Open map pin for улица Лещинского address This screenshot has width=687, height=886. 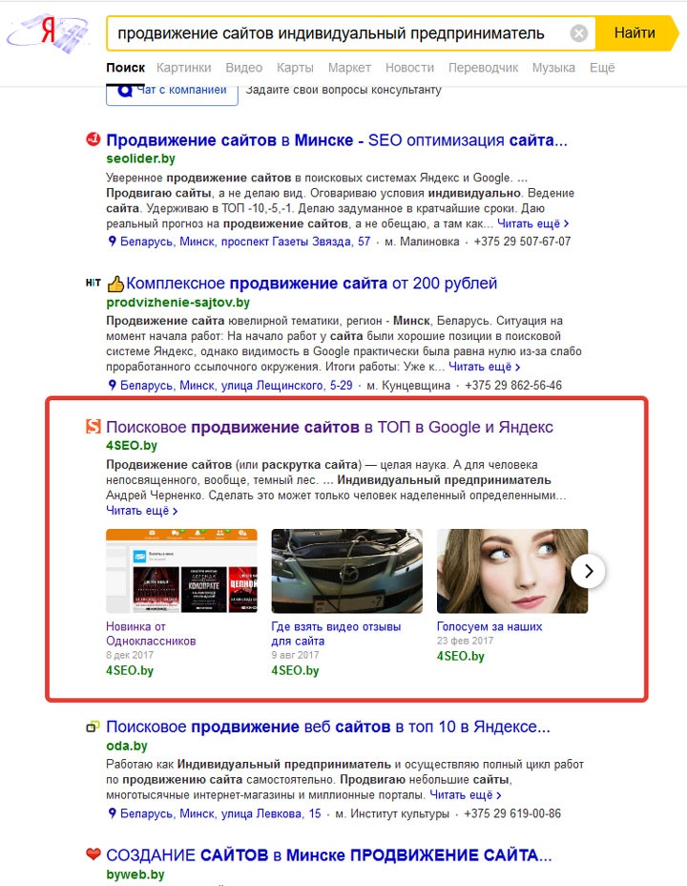[x=112, y=386]
